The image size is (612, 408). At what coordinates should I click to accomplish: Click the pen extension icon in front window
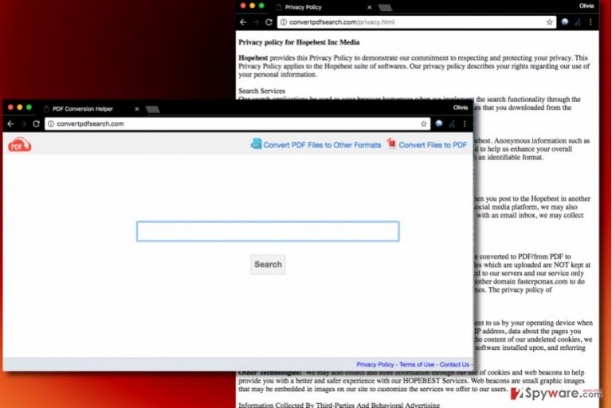tap(452, 124)
